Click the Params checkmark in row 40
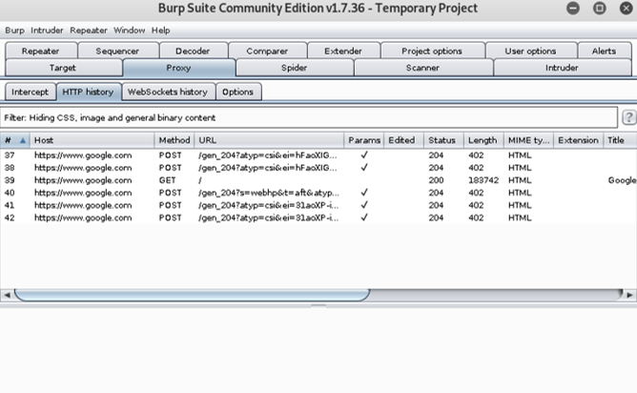The height and width of the screenshot is (393, 637). pyautogui.click(x=364, y=193)
